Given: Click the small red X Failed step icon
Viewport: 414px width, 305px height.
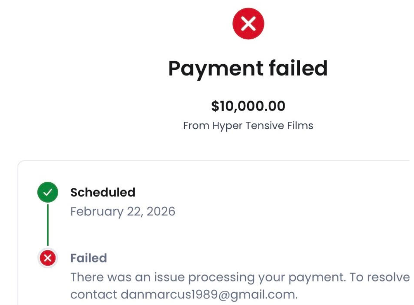Looking at the screenshot, I should tap(48, 258).
